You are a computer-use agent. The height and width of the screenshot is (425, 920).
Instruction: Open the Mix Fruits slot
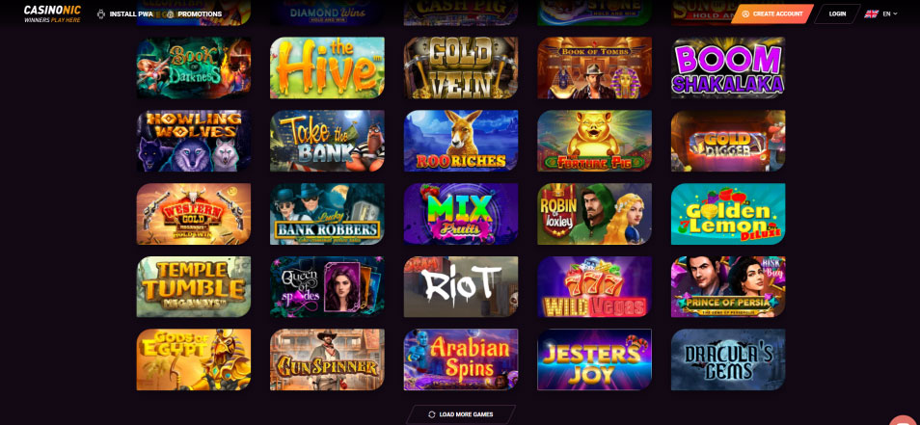point(461,214)
